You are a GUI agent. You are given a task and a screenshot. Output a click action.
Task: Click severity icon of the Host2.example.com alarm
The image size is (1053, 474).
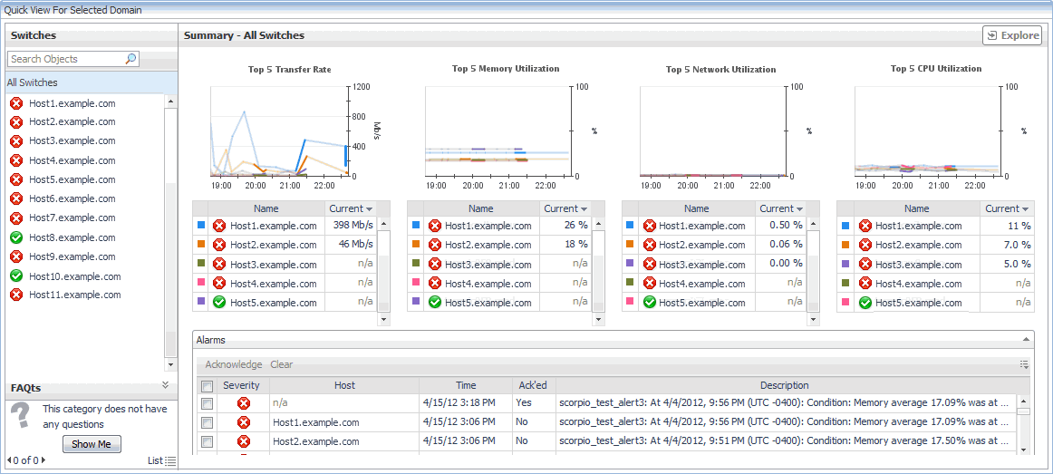coord(245,441)
